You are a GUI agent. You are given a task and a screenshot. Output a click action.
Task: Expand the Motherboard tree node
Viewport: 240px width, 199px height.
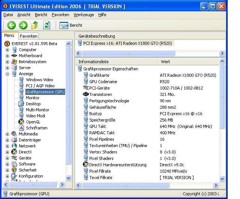pos(7,56)
